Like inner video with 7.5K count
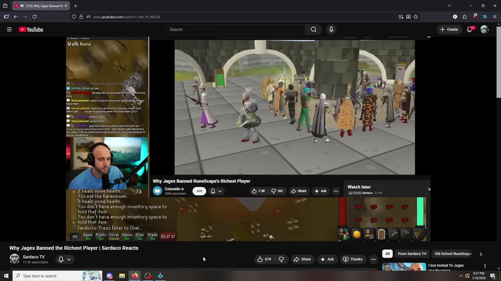The image size is (501, 281). click(x=258, y=191)
